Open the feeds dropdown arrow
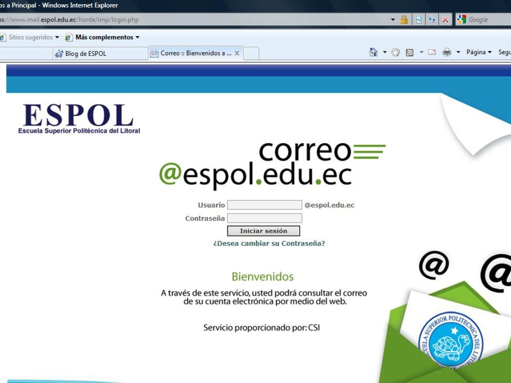Image resolution: width=511 pixels, height=383 pixels. coord(421,52)
